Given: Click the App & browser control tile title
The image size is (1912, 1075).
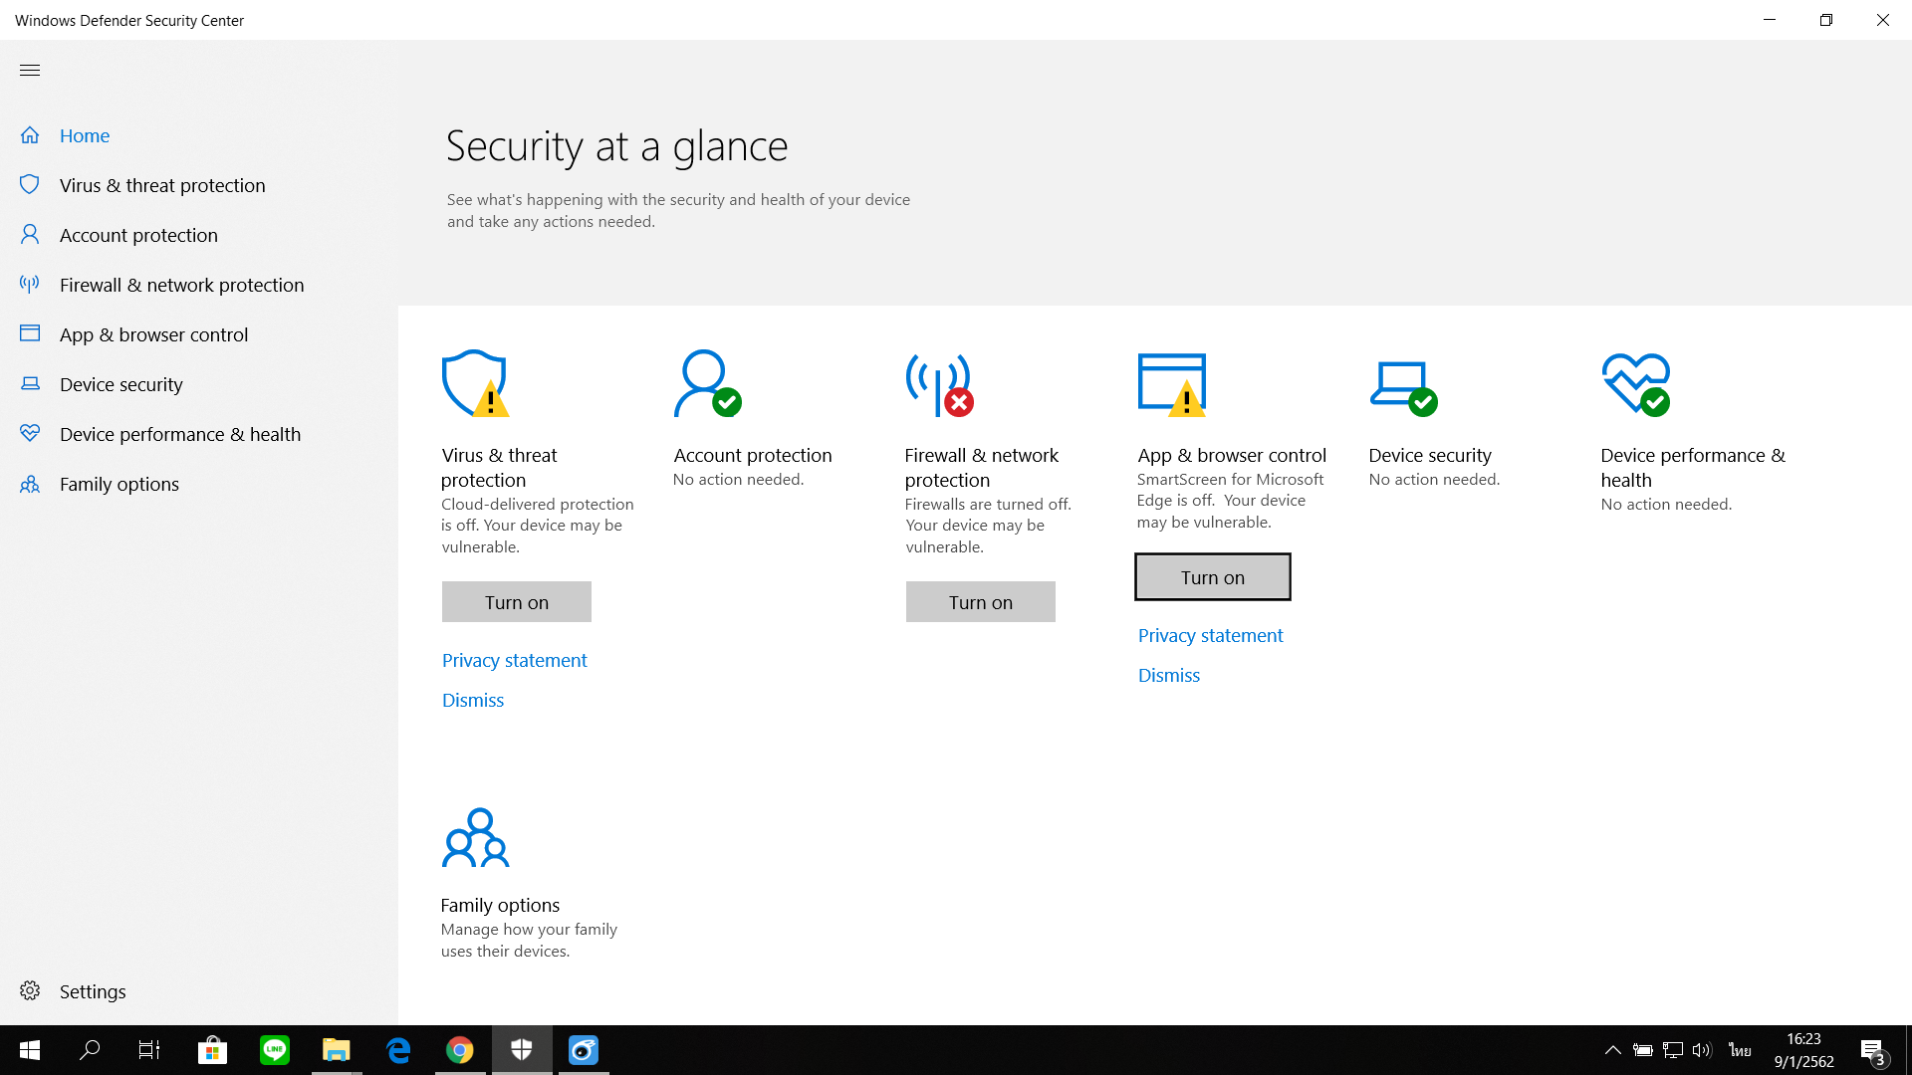Looking at the screenshot, I should (1232, 455).
